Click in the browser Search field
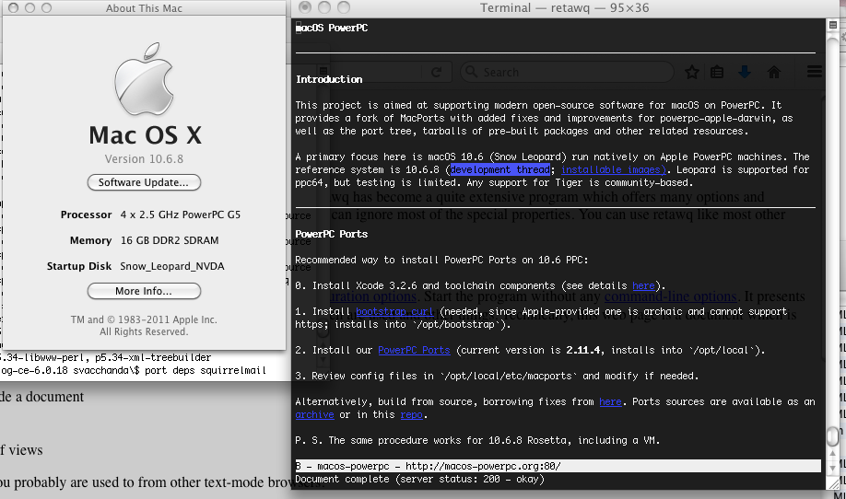Image resolution: width=846 pixels, height=499 pixels. [x=567, y=72]
